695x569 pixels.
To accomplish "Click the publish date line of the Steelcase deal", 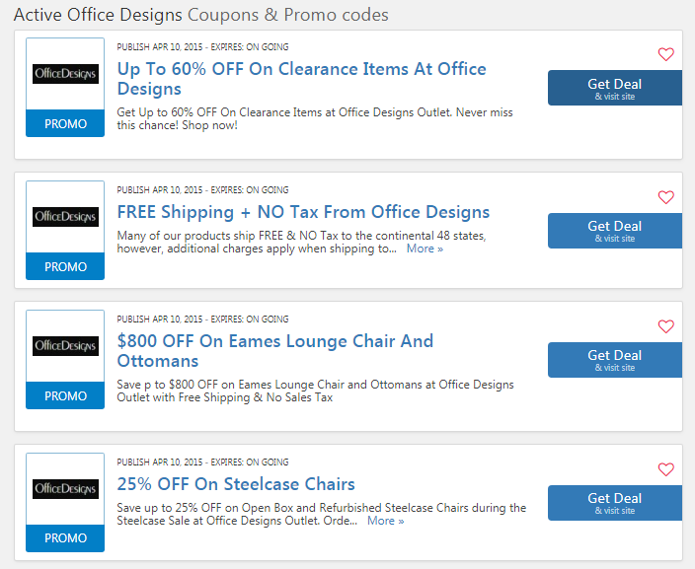I will [x=202, y=462].
